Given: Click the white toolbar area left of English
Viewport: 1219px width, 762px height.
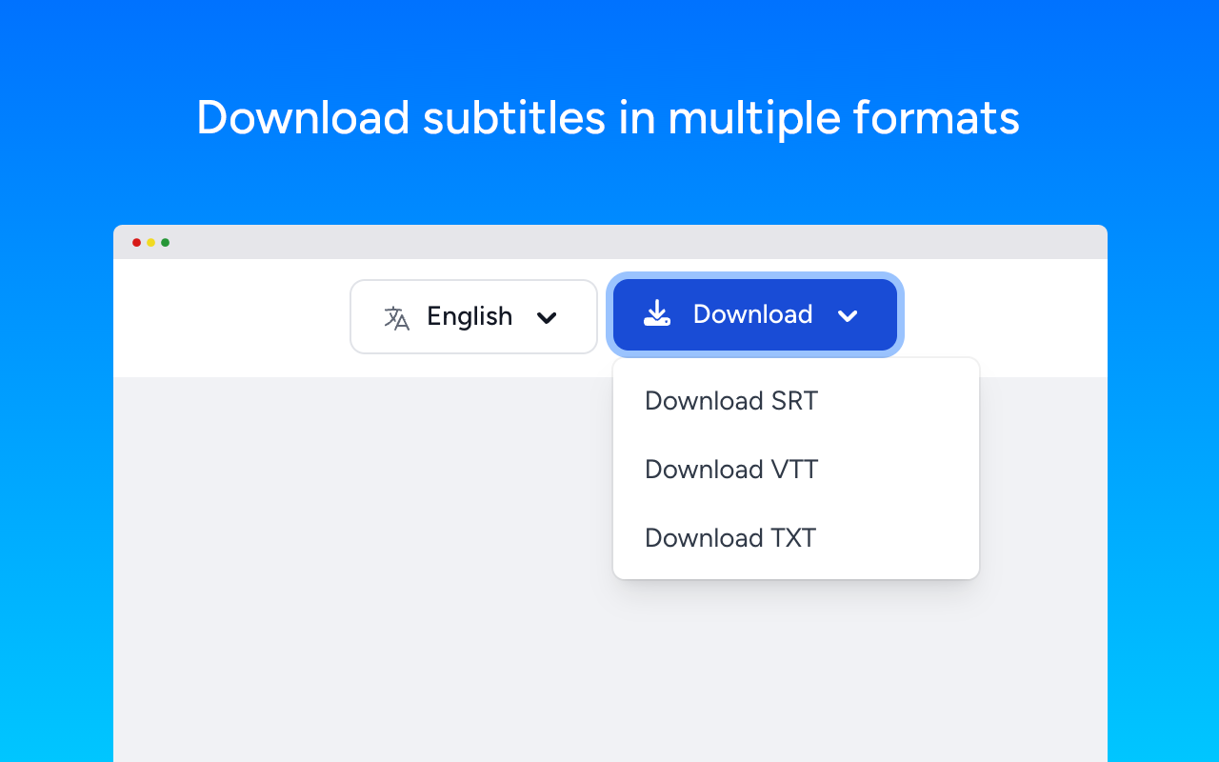Looking at the screenshot, I should point(229,318).
